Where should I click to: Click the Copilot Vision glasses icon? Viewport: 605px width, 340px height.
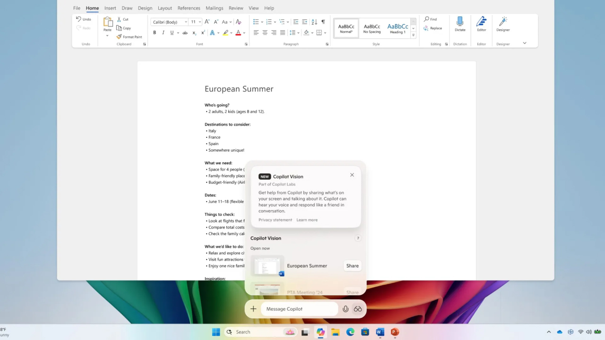pyautogui.click(x=358, y=309)
